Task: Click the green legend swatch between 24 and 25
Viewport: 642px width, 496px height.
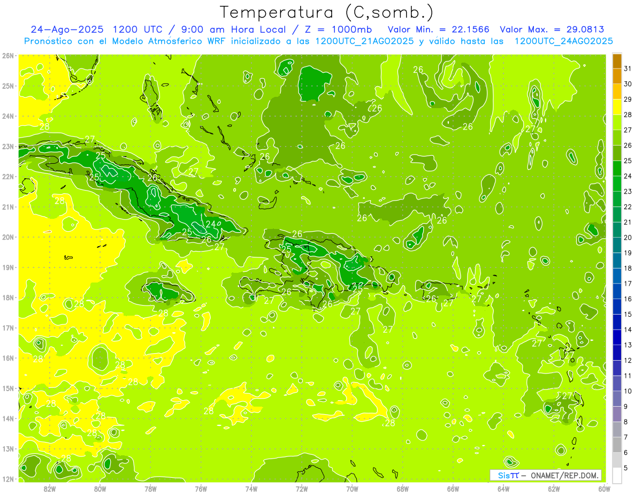Action: point(617,168)
